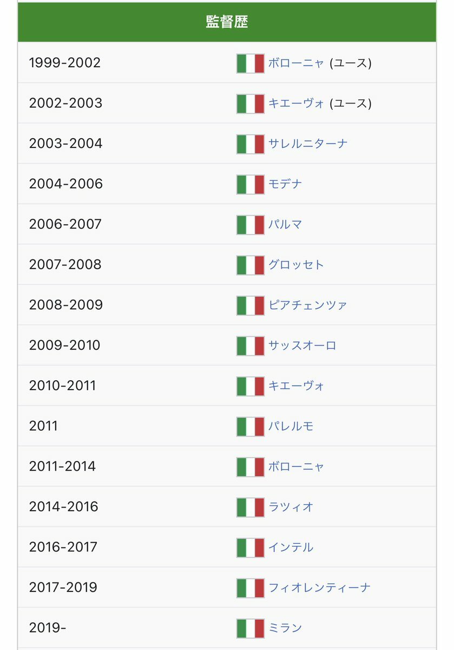Click the flag icon next to ラツィオ
The height and width of the screenshot is (650, 454).
(x=250, y=507)
